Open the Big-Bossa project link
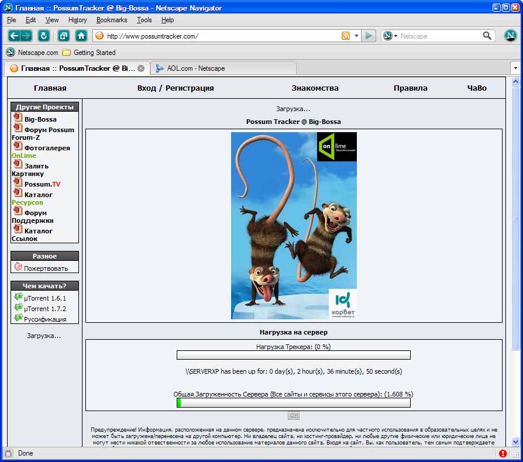Image resolution: width=523 pixels, height=462 pixels. [40, 119]
